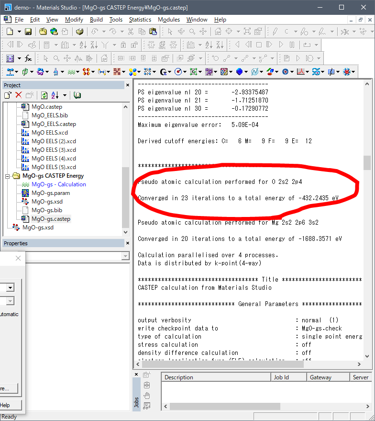The image size is (375, 421).
Task: Select MgO-gs.param file
Action: 51,193
